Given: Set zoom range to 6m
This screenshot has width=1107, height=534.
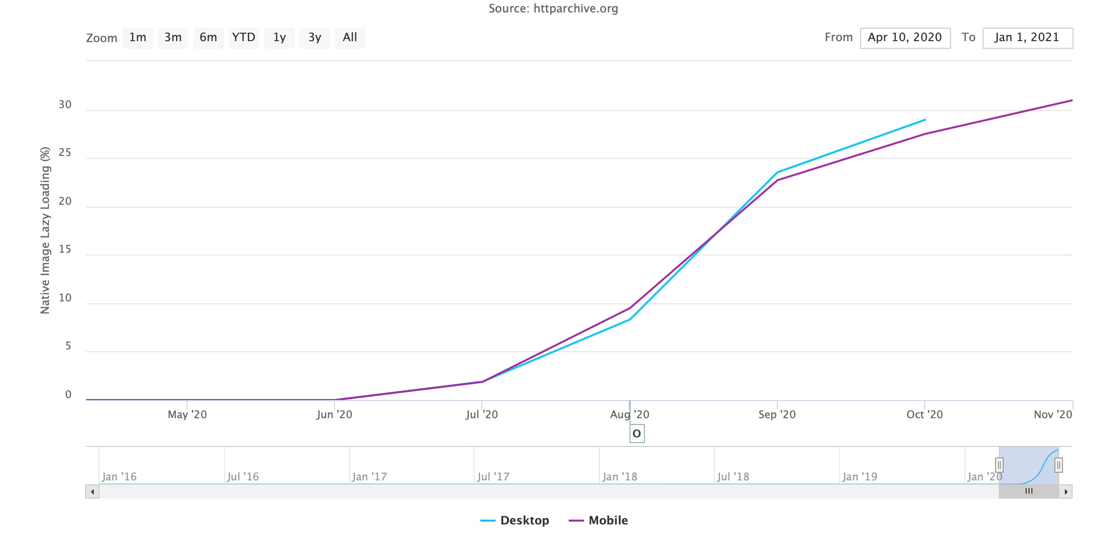Looking at the screenshot, I should click(208, 38).
